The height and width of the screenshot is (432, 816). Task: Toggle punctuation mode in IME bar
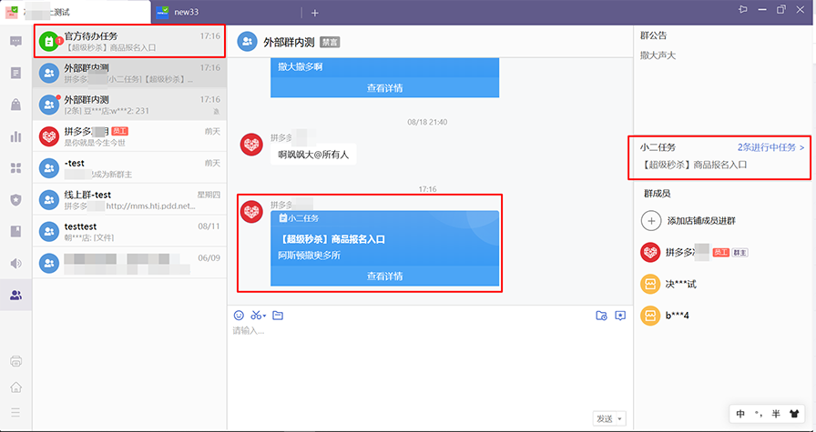pyautogui.click(x=759, y=414)
